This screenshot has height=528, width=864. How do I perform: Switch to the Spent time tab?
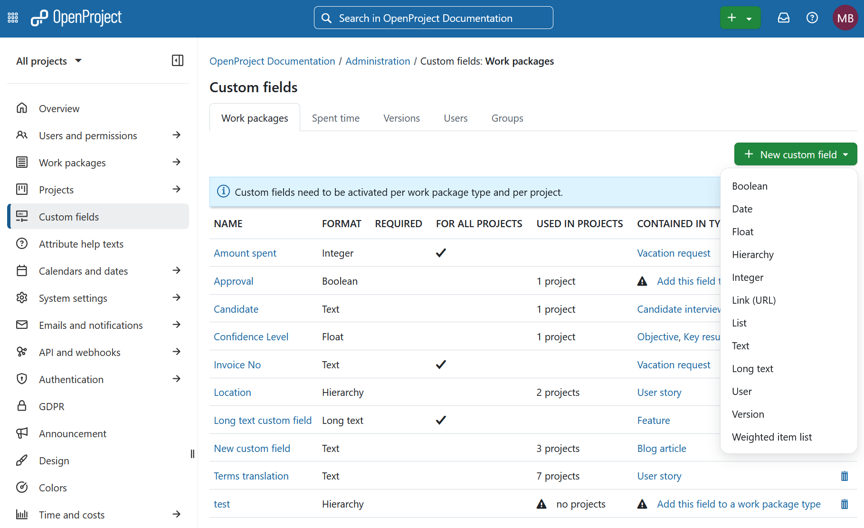(335, 118)
